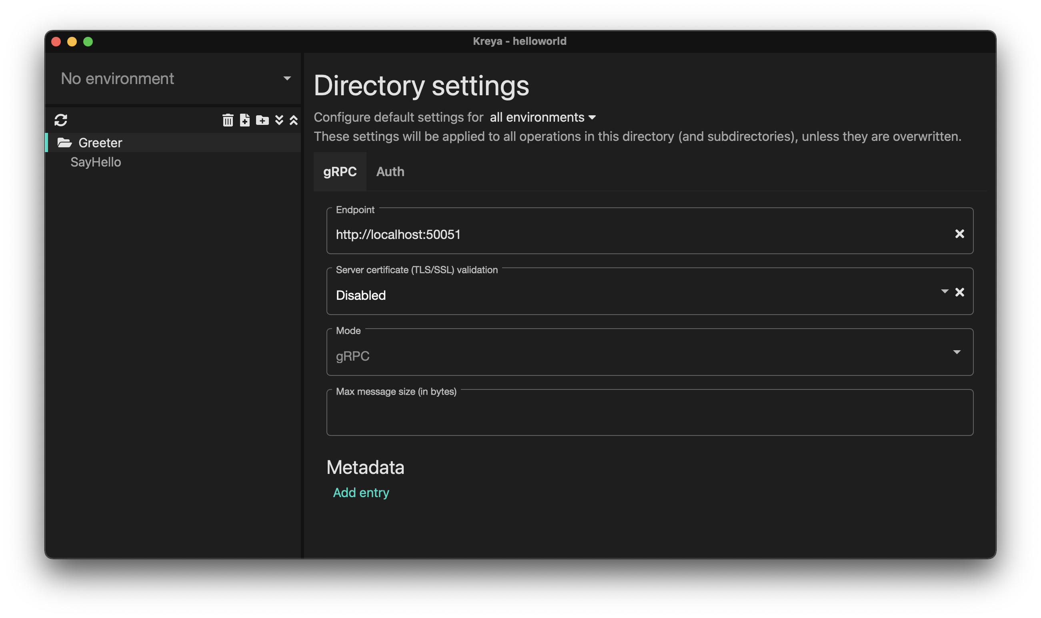The image size is (1041, 618).
Task: Select the gRPC tab
Action: pyautogui.click(x=340, y=172)
